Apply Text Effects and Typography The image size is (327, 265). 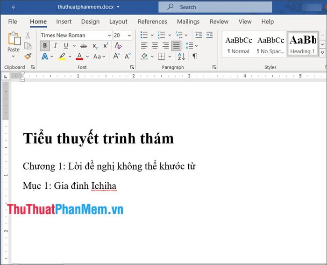[45, 57]
